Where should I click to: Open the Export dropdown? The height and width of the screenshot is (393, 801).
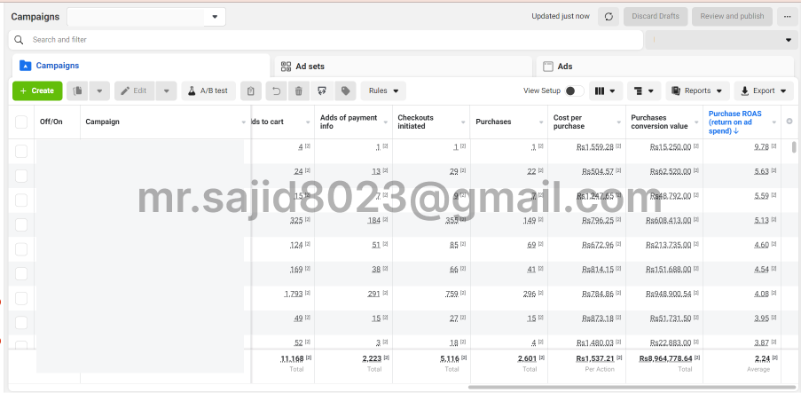click(x=763, y=90)
